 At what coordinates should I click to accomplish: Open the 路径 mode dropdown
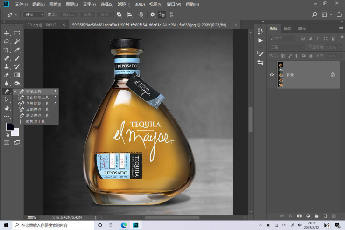34,14
